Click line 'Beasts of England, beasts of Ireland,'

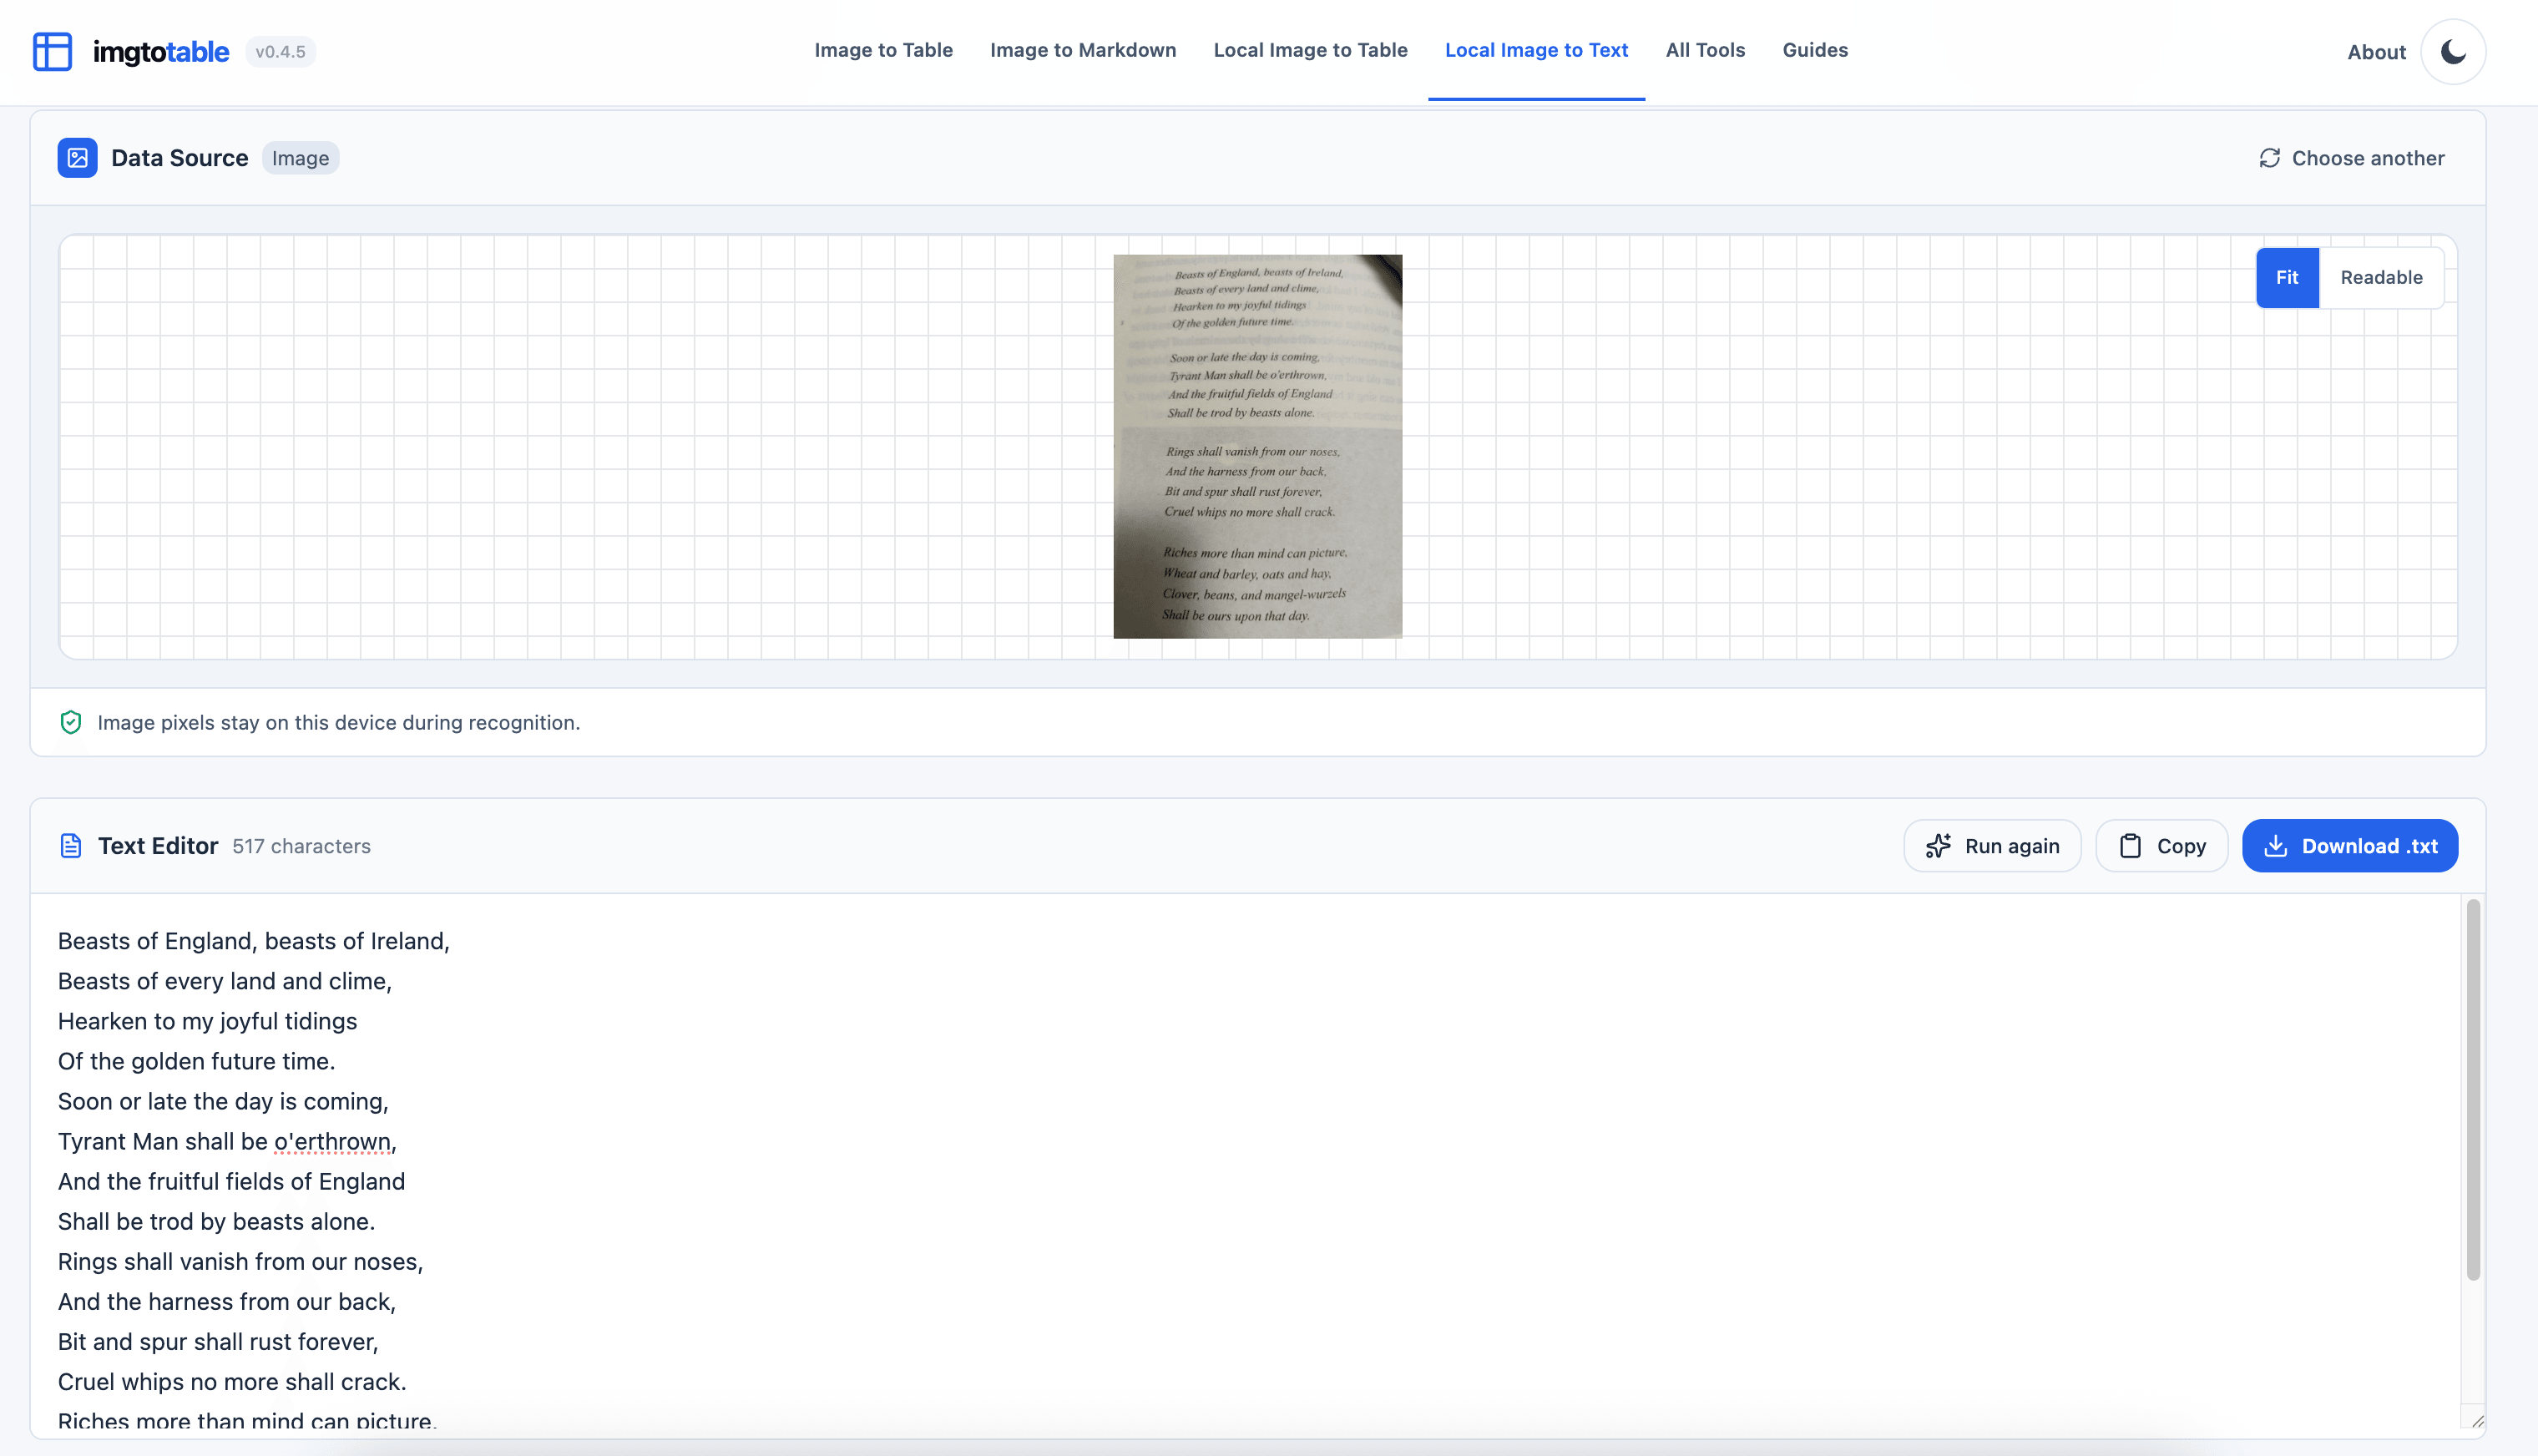click(254, 941)
